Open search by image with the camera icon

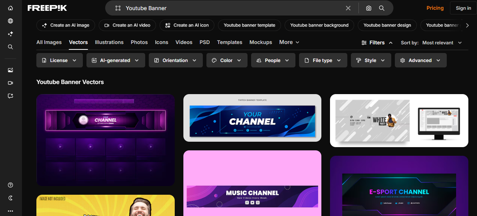[x=369, y=8]
